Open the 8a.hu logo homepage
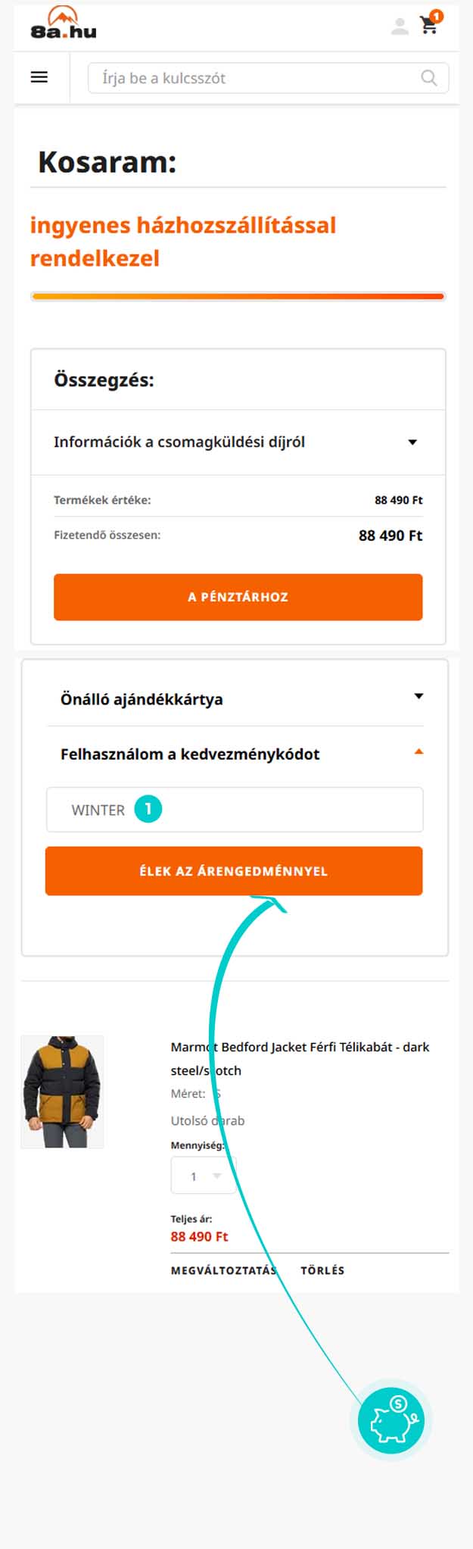The width and height of the screenshot is (473, 1549). click(x=64, y=23)
